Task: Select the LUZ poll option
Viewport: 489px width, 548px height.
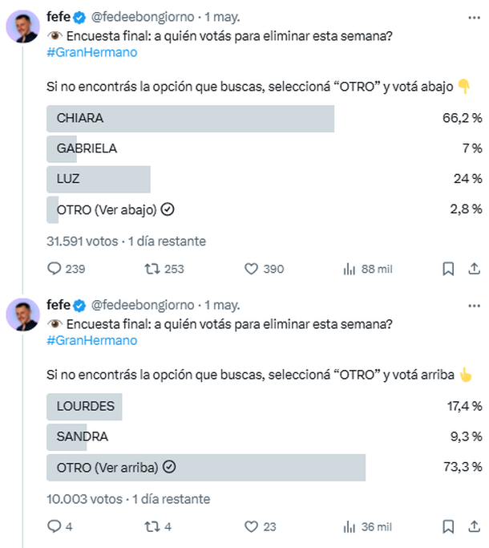Action: (x=99, y=179)
